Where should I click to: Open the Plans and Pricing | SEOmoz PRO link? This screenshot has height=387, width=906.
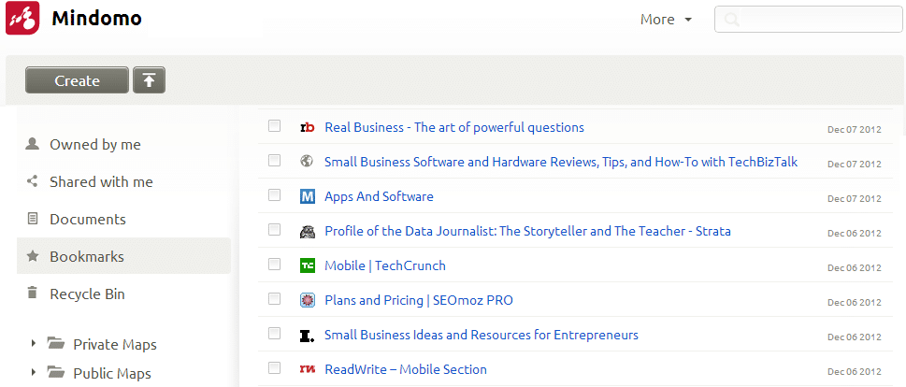419,300
